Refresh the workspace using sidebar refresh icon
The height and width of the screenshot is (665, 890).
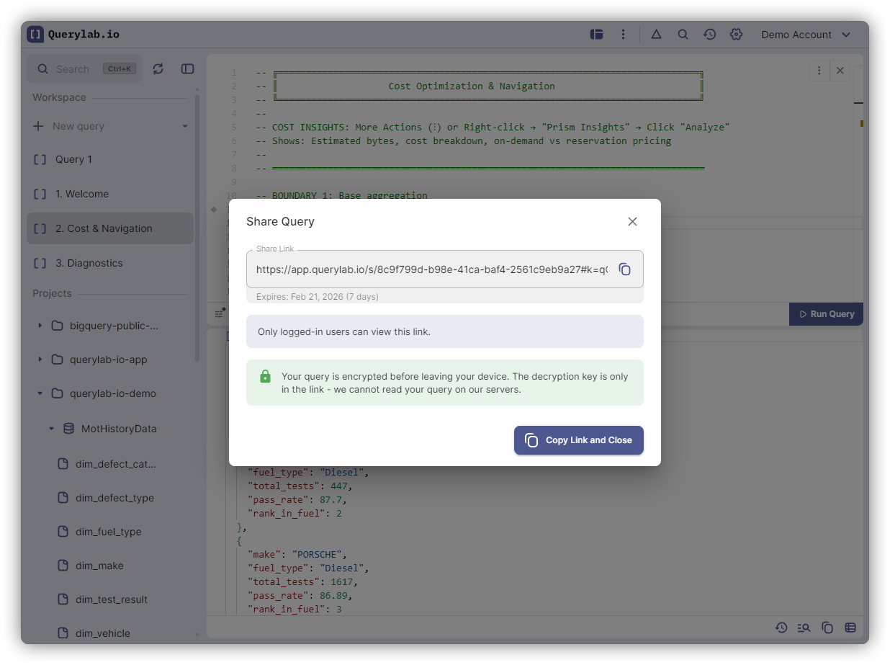[x=158, y=69]
